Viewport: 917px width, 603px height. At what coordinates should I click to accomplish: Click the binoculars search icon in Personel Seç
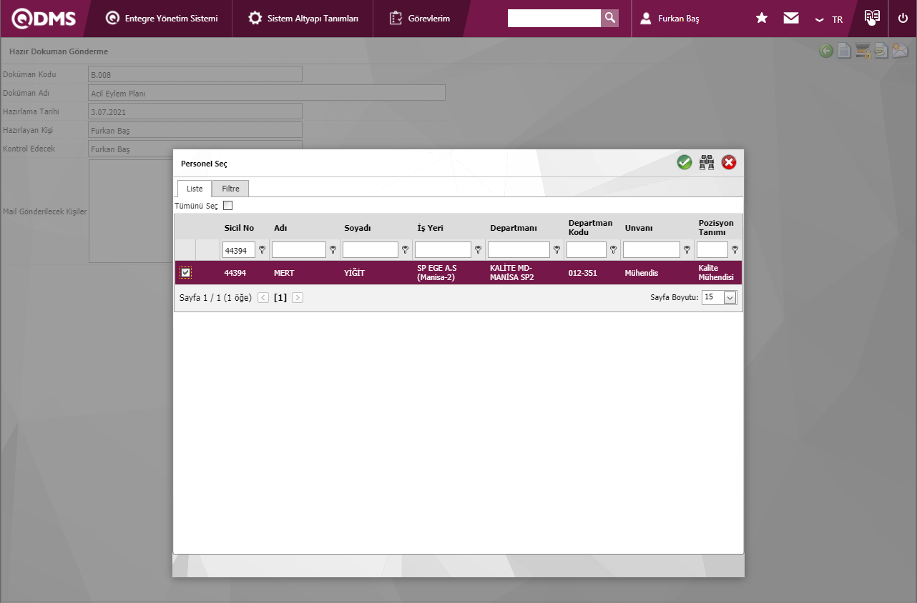[x=707, y=162]
